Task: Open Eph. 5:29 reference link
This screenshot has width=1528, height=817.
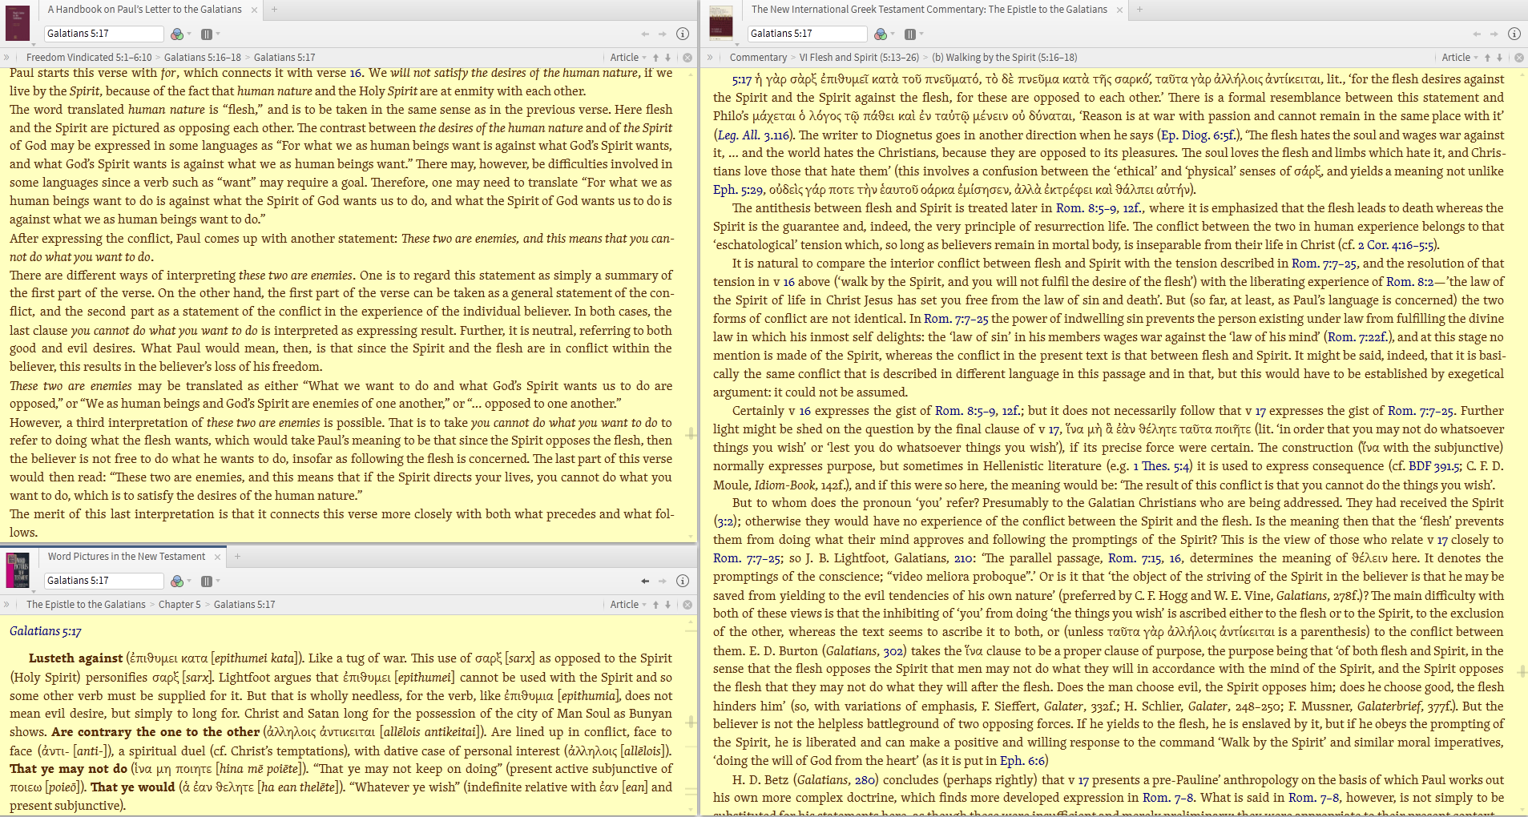Action: [x=738, y=190]
